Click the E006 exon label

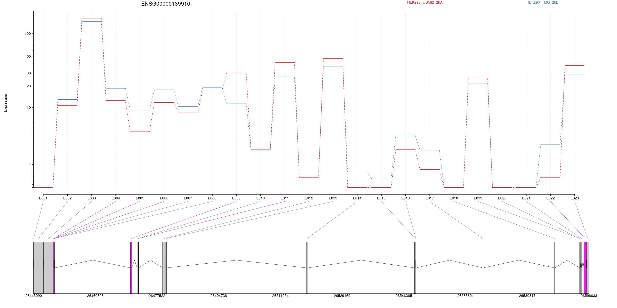point(164,198)
